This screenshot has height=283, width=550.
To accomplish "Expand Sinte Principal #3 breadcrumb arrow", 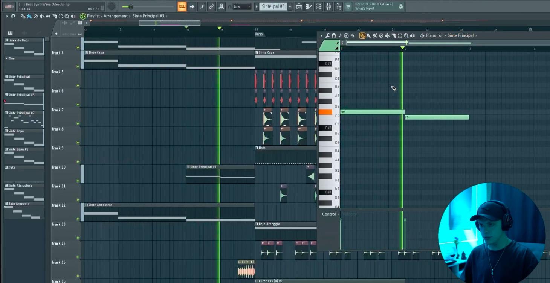I will pos(166,16).
